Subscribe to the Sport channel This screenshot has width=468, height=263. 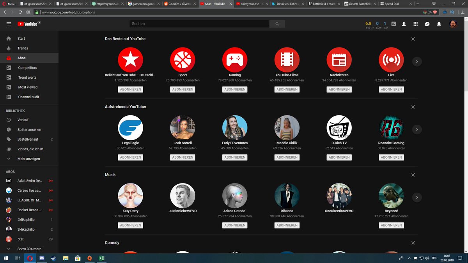coord(183,90)
